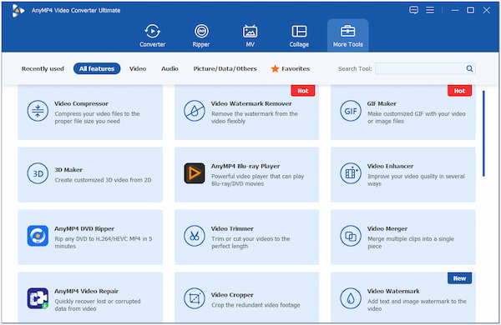Click the 3D Maker icon
Viewport: 501px width, 325px height.
[x=38, y=173]
